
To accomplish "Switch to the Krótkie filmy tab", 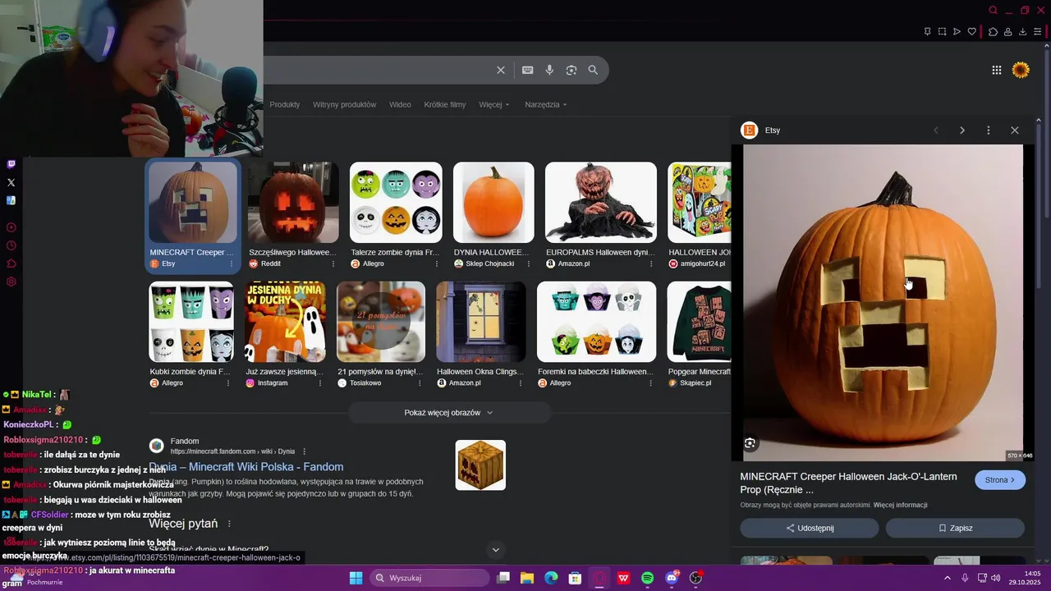I will (x=445, y=104).
